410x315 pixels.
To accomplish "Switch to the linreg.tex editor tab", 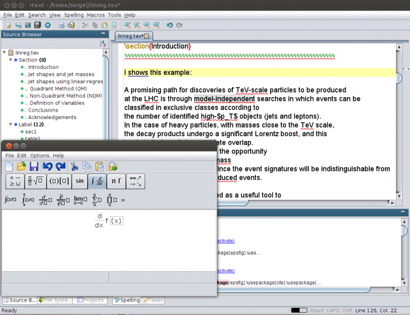I will pyautogui.click(x=133, y=36).
